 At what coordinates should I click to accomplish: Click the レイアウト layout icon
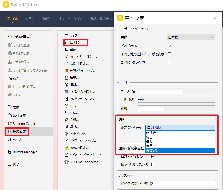coord(66,36)
